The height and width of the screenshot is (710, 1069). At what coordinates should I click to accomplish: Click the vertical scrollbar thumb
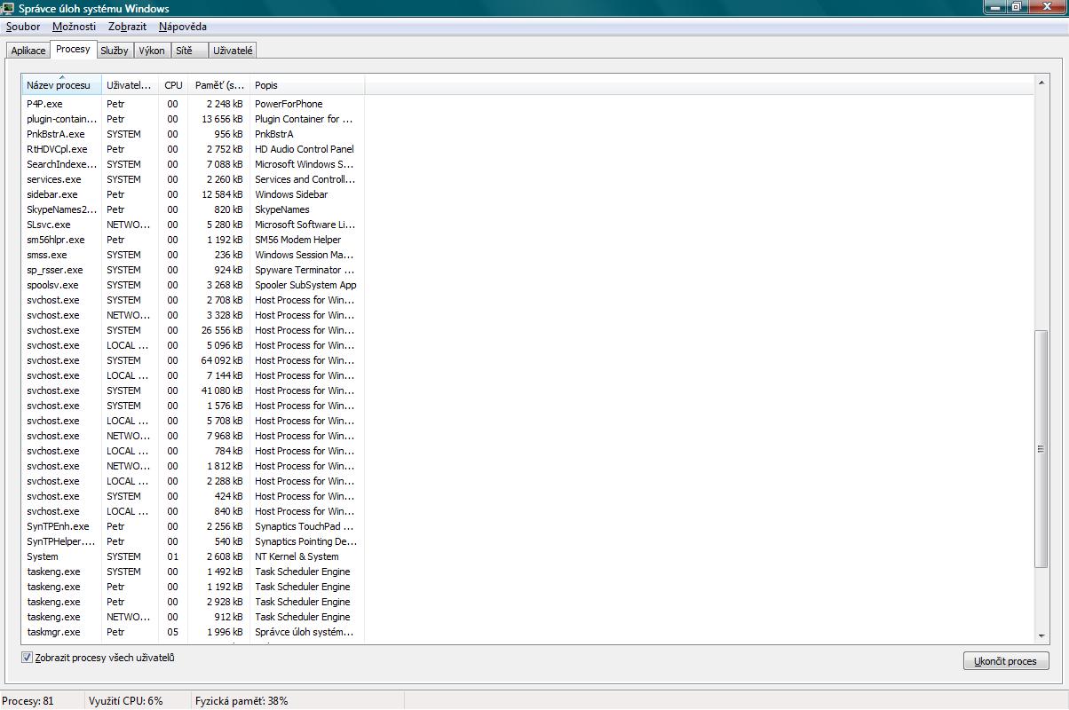(x=1041, y=449)
